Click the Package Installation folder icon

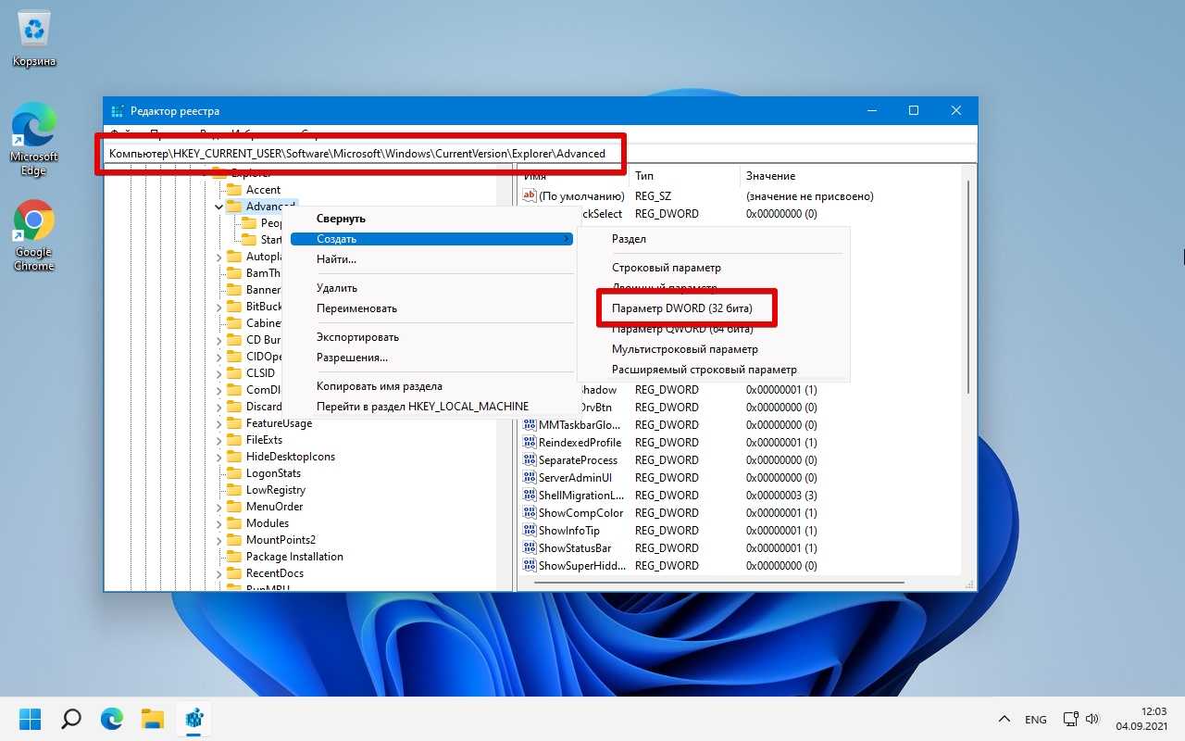pyautogui.click(x=234, y=557)
